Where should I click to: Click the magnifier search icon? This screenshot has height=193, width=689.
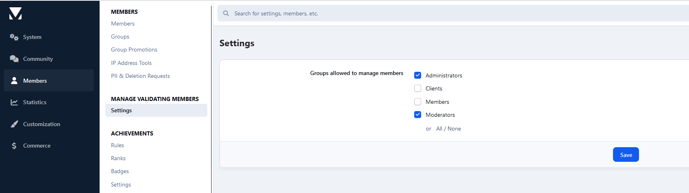click(226, 13)
